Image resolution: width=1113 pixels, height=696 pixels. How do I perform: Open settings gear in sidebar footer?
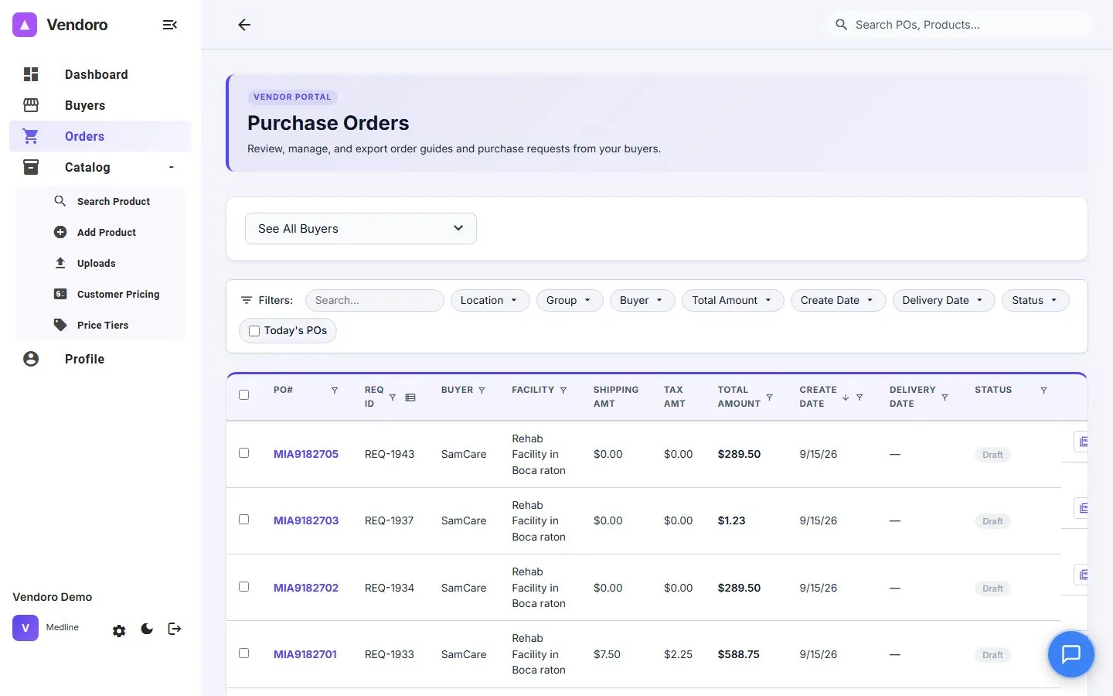(x=119, y=630)
